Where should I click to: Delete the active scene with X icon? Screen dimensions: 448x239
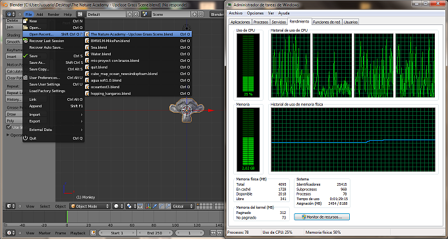200,14
